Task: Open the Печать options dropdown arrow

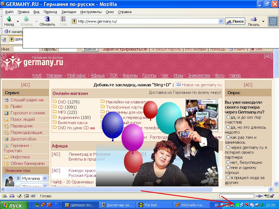Action: 263,21
